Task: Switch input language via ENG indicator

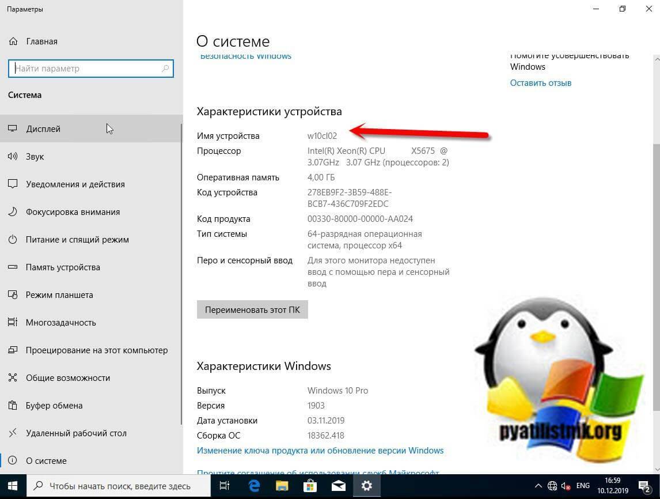Action: tap(583, 486)
